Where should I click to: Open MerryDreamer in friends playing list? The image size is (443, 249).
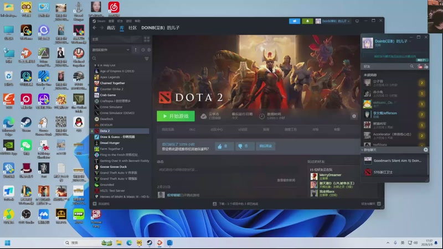click(x=331, y=177)
